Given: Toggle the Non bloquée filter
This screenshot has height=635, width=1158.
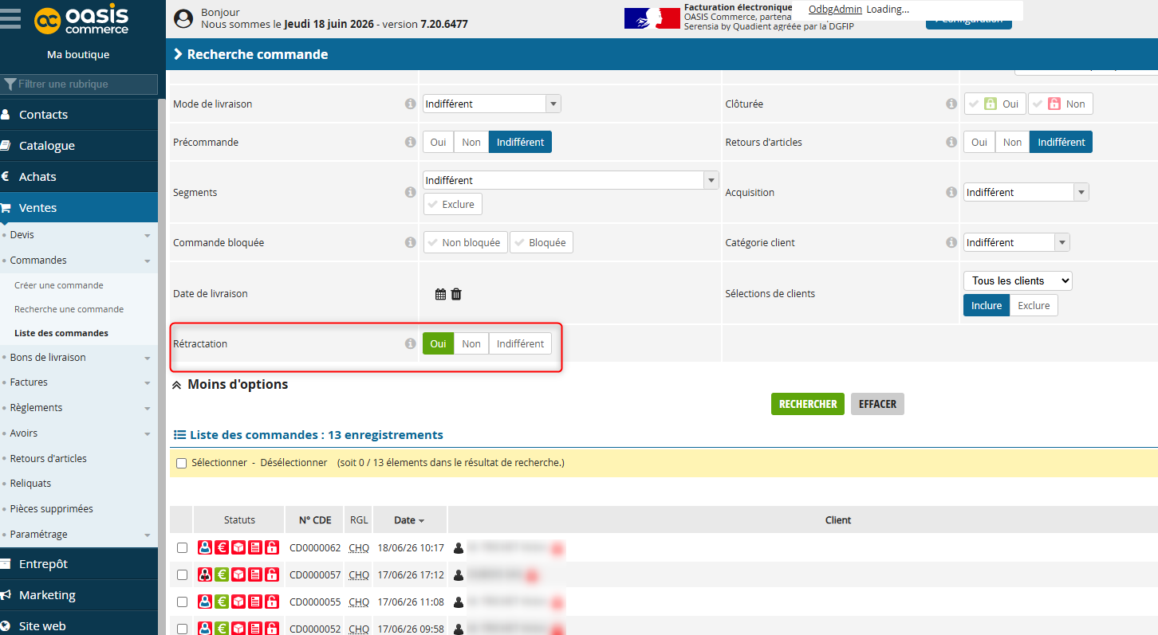Looking at the screenshot, I should tap(465, 242).
